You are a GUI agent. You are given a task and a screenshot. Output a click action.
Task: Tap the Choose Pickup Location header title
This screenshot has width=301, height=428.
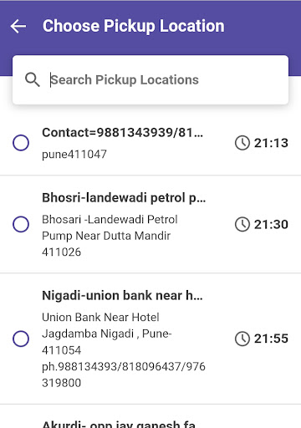[x=134, y=26]
